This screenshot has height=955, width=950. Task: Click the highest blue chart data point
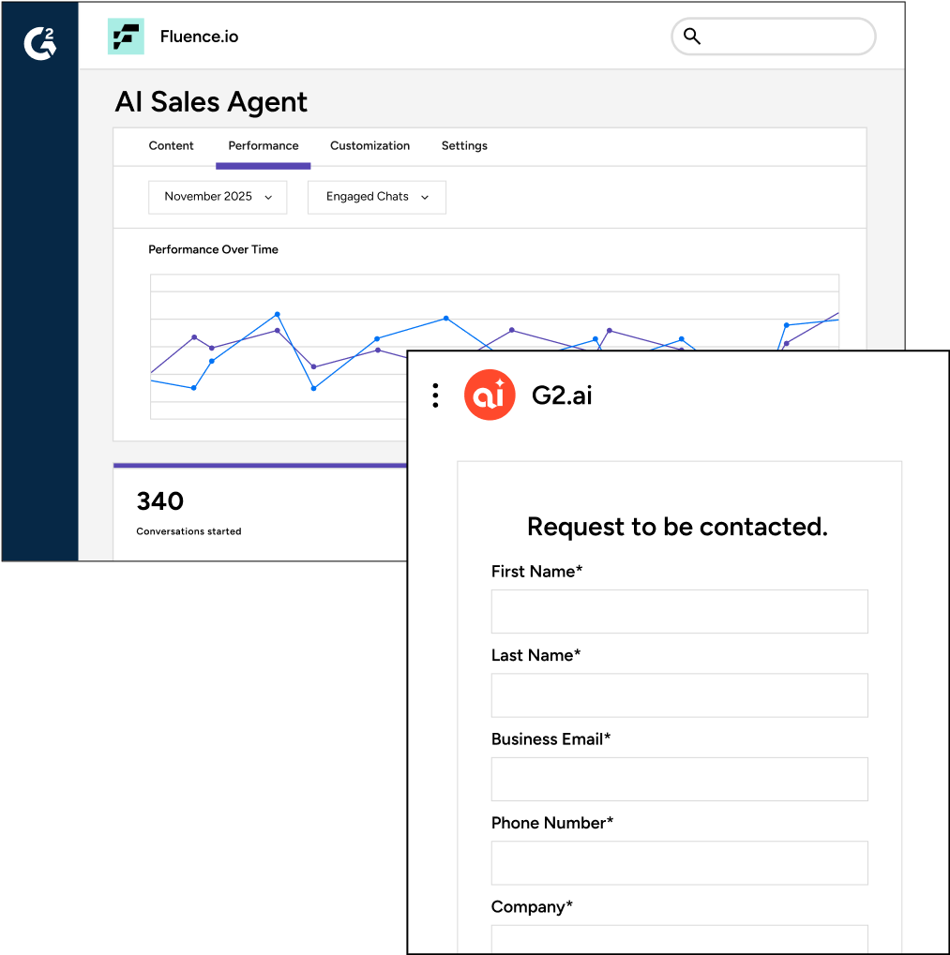pyautogui.click(x=278, y=314)
